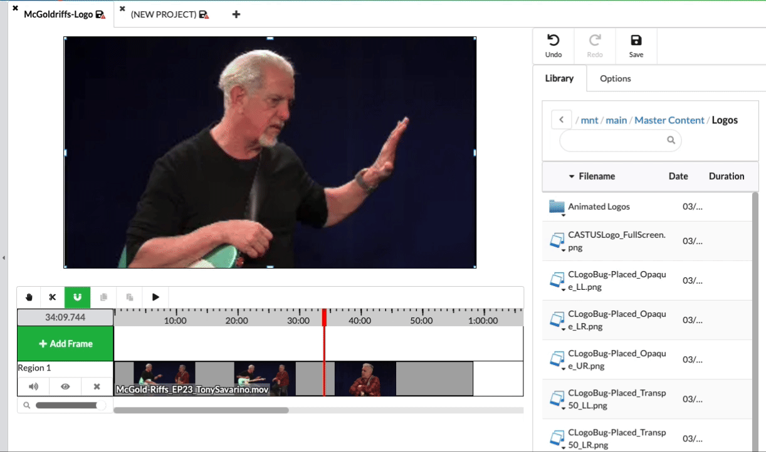Select the scissors cut tool

(x=53, y=297)
